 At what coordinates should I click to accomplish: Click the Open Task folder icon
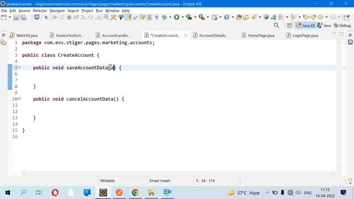[x=246, y=17]
